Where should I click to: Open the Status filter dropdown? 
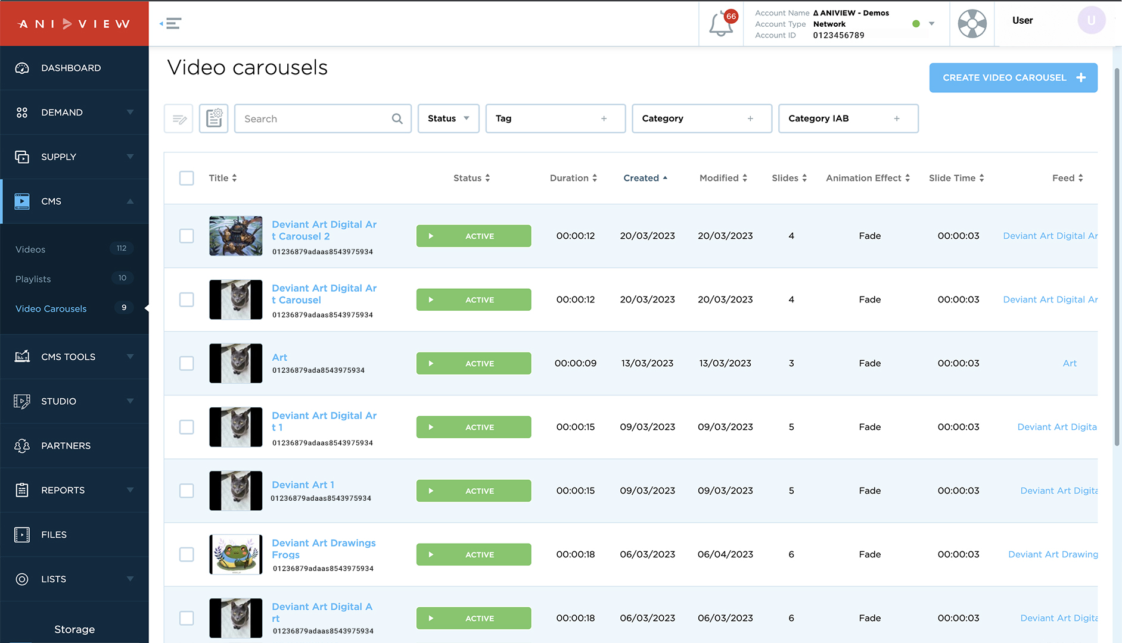(x=448, y=118)
